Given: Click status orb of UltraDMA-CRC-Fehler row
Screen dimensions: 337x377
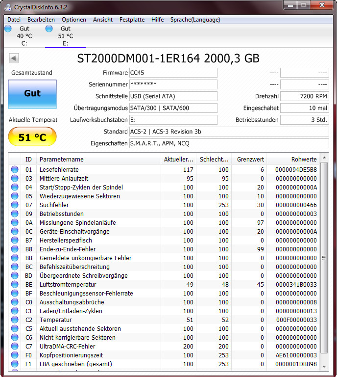Looking at the screenshot, I should coord(15,346).
